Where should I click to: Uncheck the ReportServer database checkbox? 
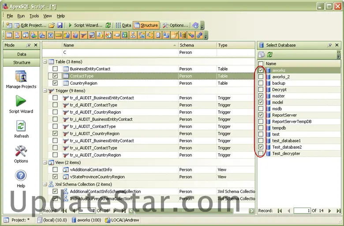click(x=261, y=115)
